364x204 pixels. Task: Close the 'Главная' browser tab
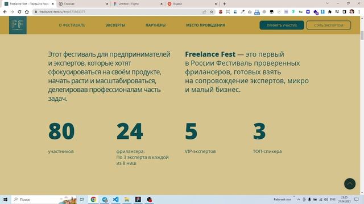tap(107, 4)
